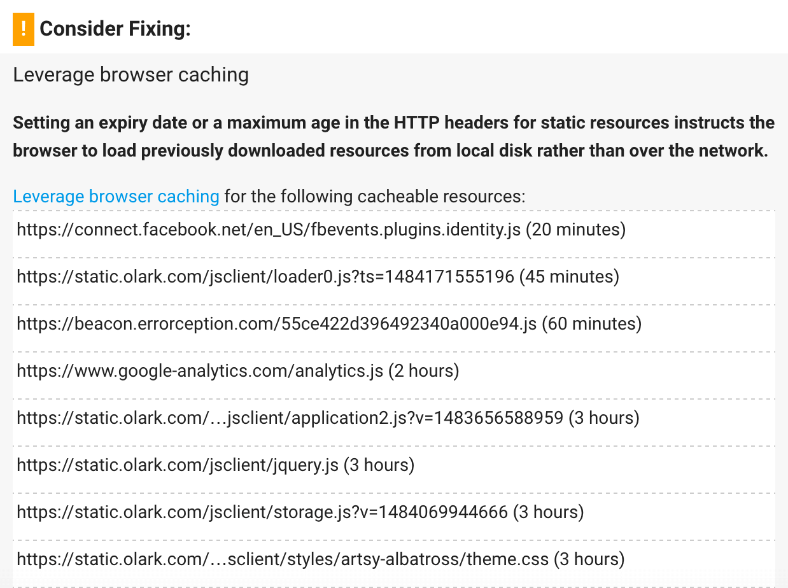Open the blue Leverage browser caching link
Viewport: 788px width, 588px height.
[x=116, y=196]
